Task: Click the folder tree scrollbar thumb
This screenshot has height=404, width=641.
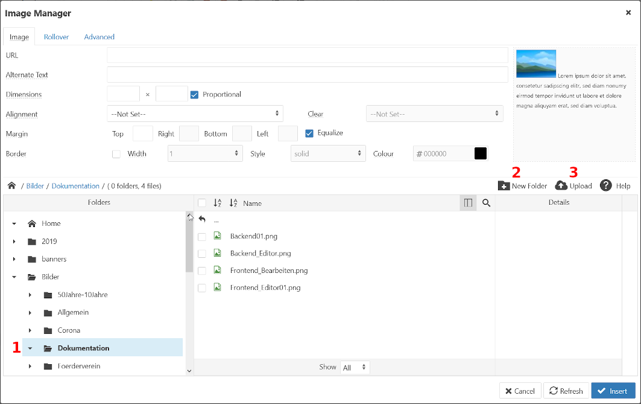Action: [x=189, y=243]
